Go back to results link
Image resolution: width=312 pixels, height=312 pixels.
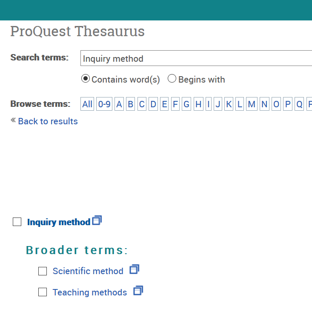coord(48,121)
